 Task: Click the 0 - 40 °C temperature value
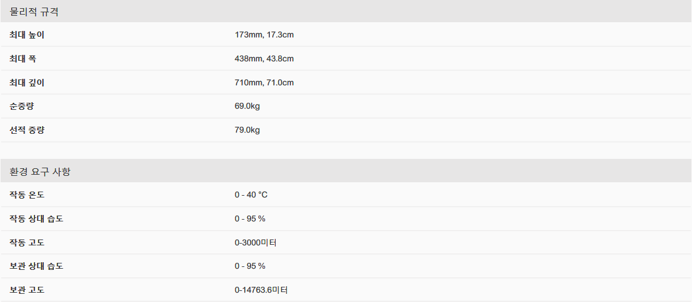pos(251,195)
